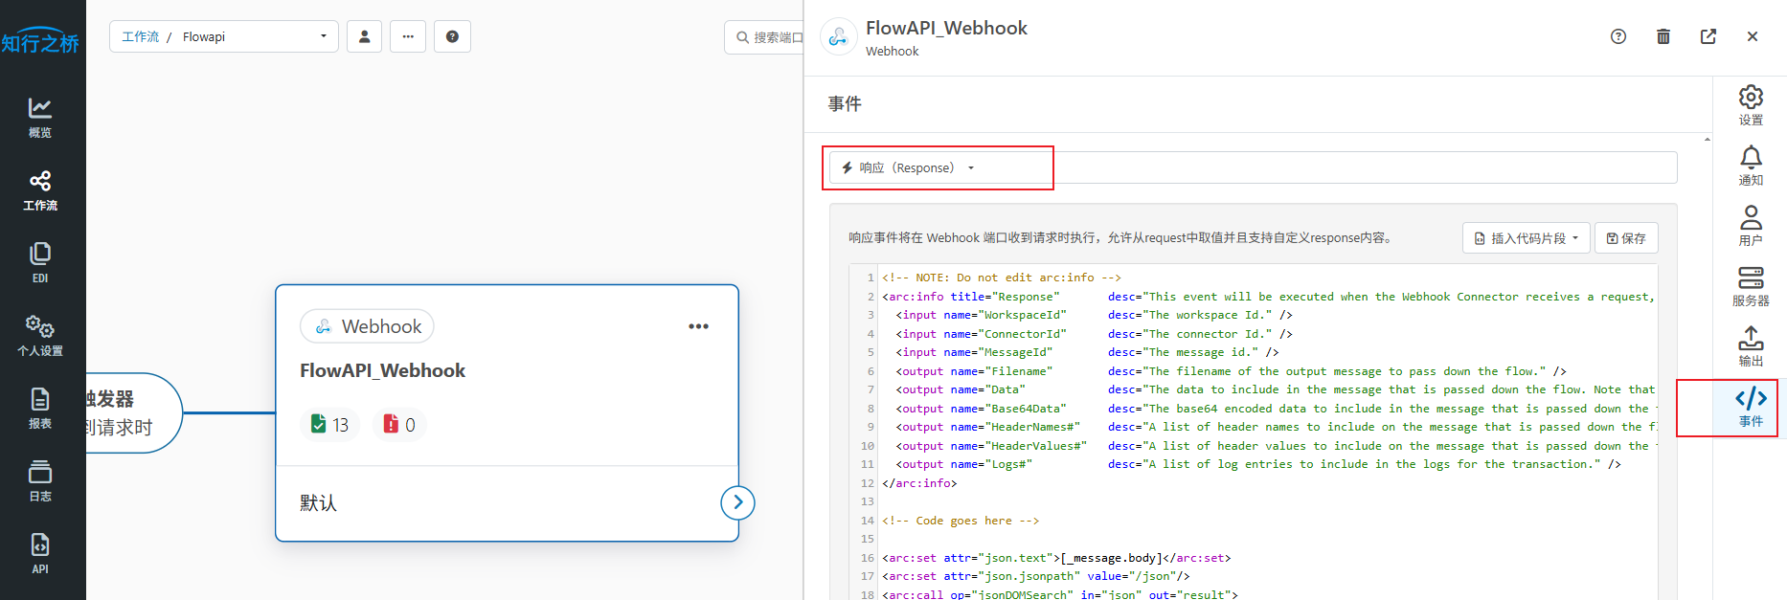Viewport: 1787px width, 600px height.
Task: Switch to the 用户 users tab
Action: coord(1751,227)
